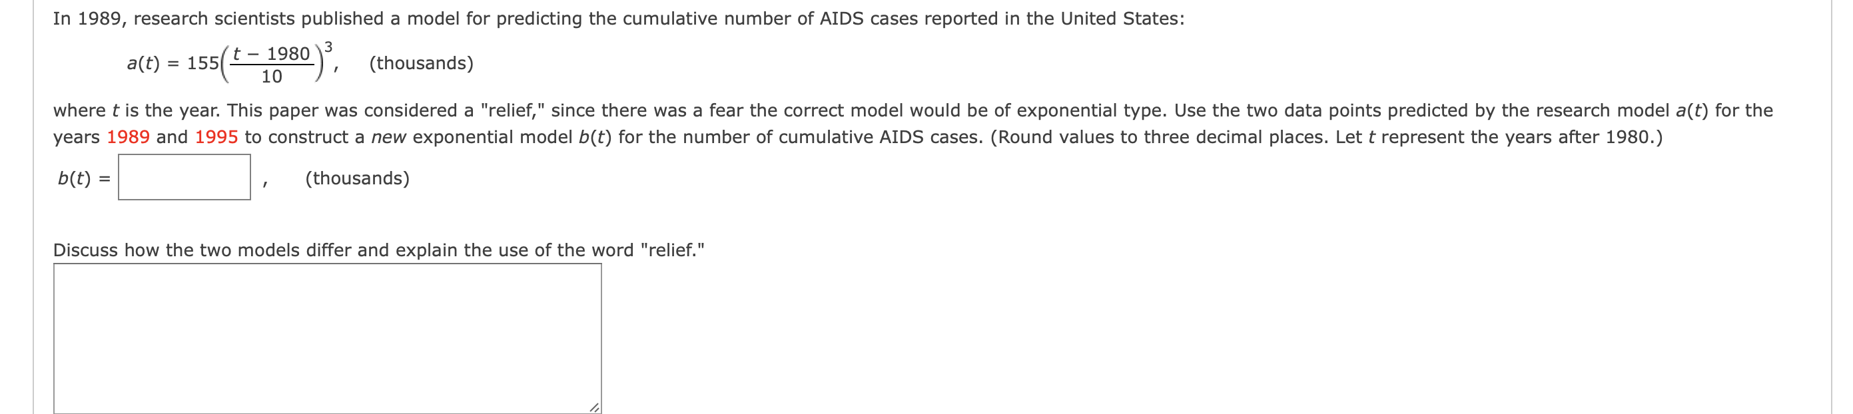Click the exponent 3 in the formula

(x=328, y=47)
